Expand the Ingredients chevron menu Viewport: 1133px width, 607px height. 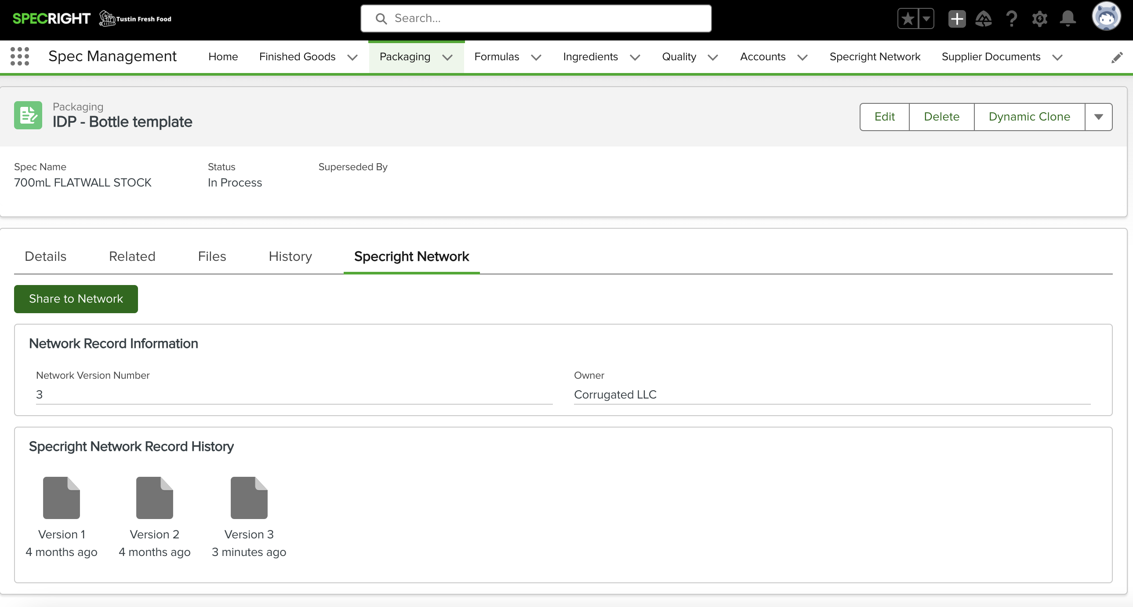635,57
